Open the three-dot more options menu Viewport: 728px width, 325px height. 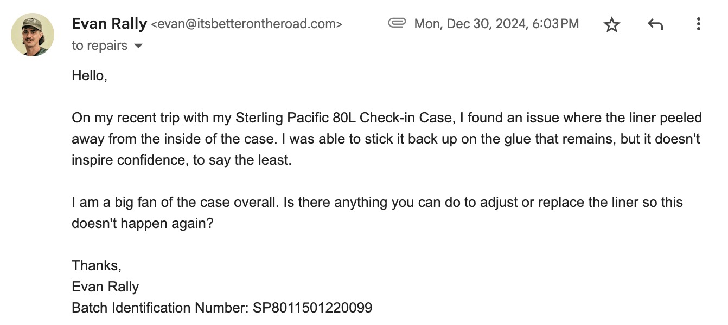tap(699, 24)
